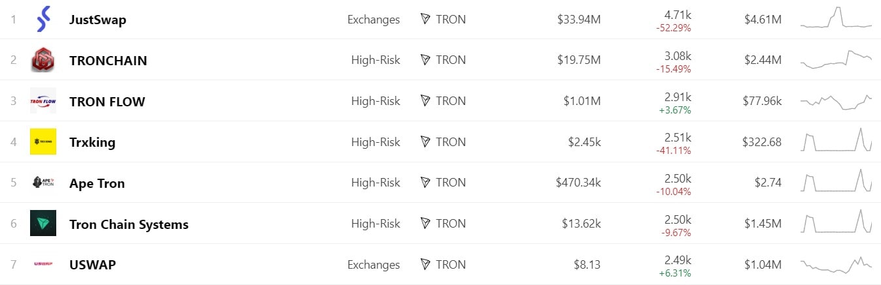Open the JustSwap dapp name link
Viewport: 881px width, 285px height.
click(x=97, y=20)
